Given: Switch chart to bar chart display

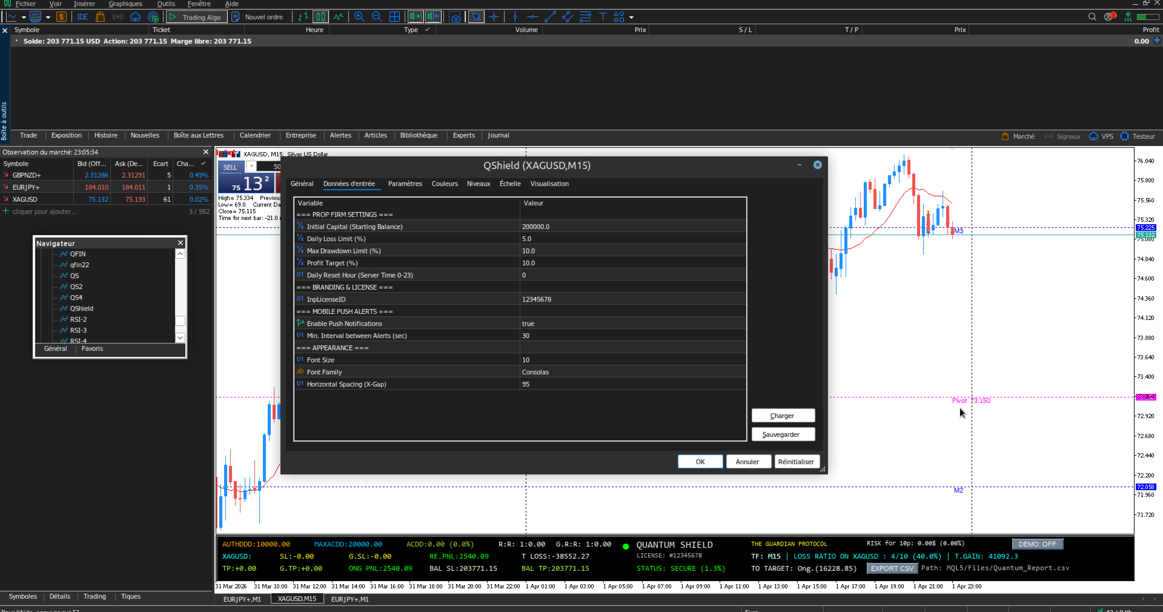Looking at the screenshot, I should 303,17.
